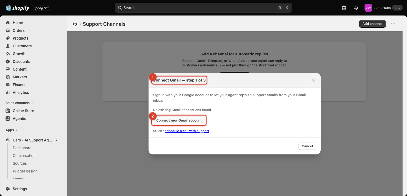Click the Add channel button
Screen dimensions: 407x196
(x=372, y=24)
